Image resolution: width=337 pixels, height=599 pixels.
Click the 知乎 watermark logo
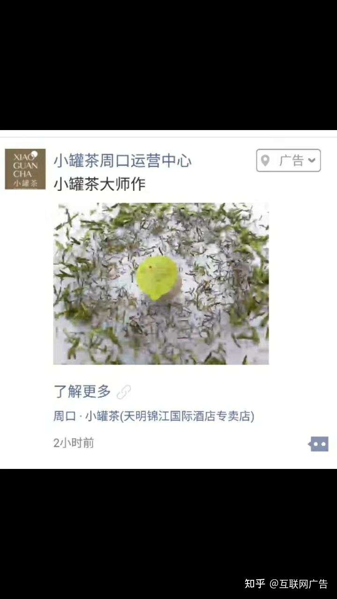tap(255, 584)
